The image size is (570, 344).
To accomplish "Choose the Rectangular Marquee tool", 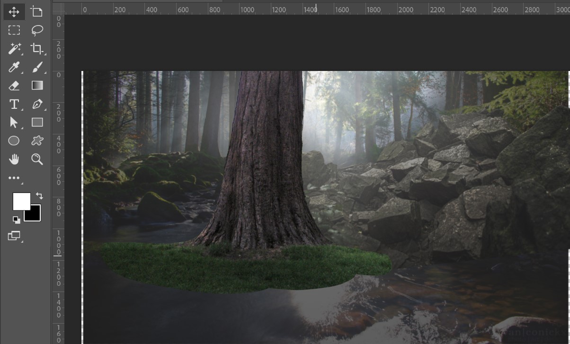I will tap(14, 30).
